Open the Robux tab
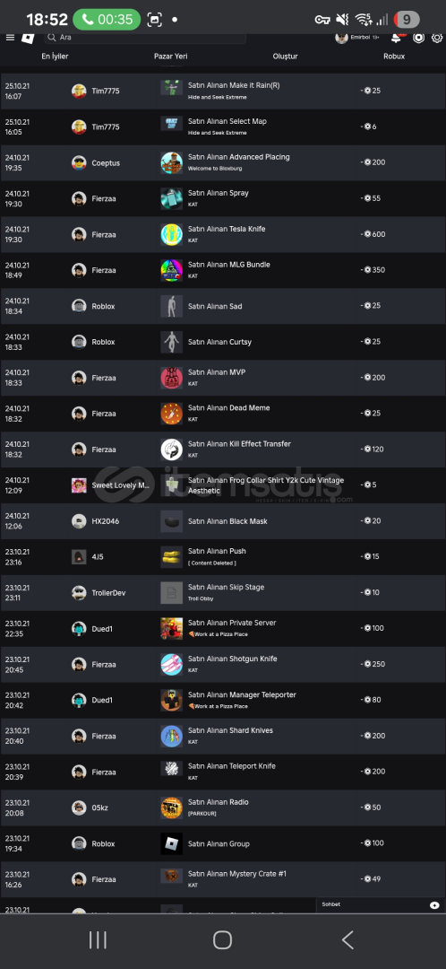 click(394, 57)
